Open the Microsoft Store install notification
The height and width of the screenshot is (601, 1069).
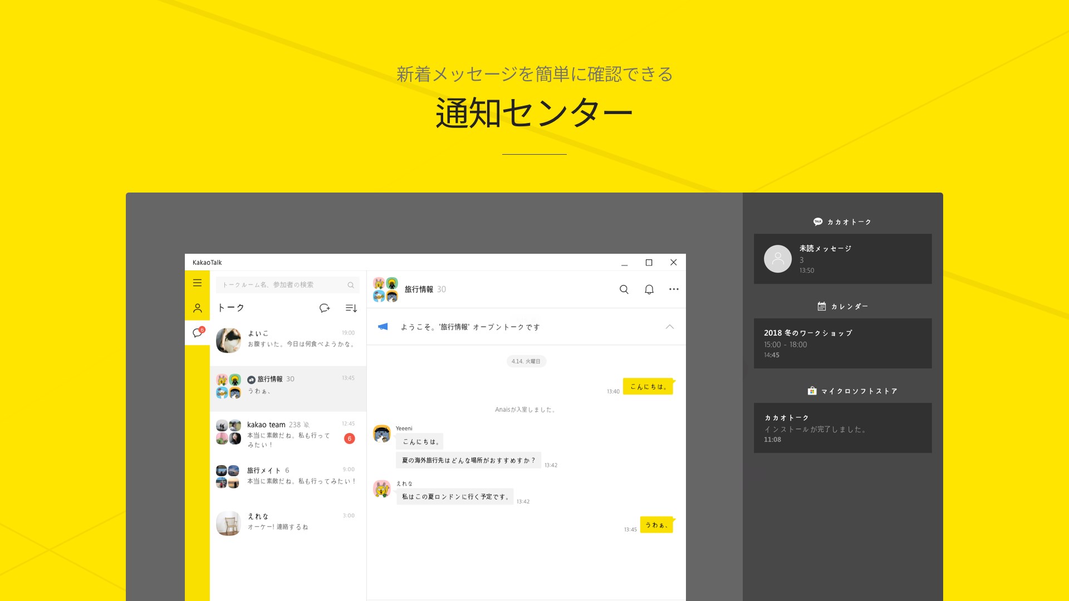tap(842, 428)
